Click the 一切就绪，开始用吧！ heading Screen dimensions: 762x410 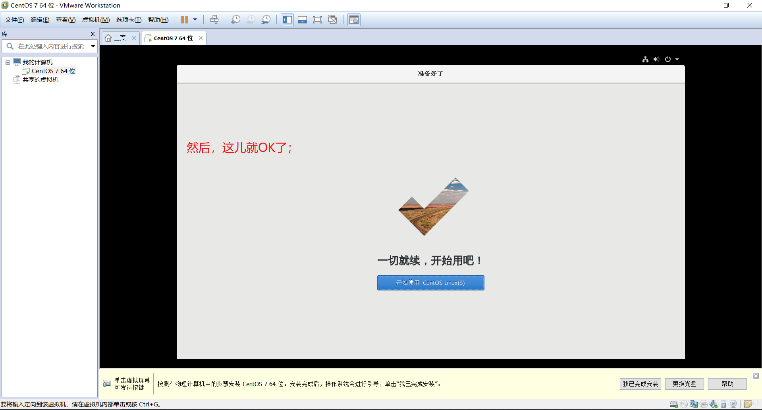(430, 261)
